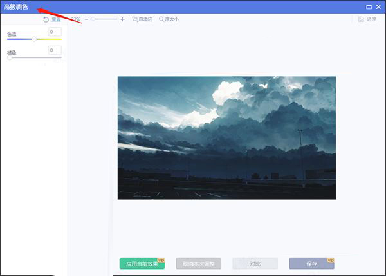Click the plus zoom-in icon
Viewport: 386px width, 276px height.
(122, 19)
